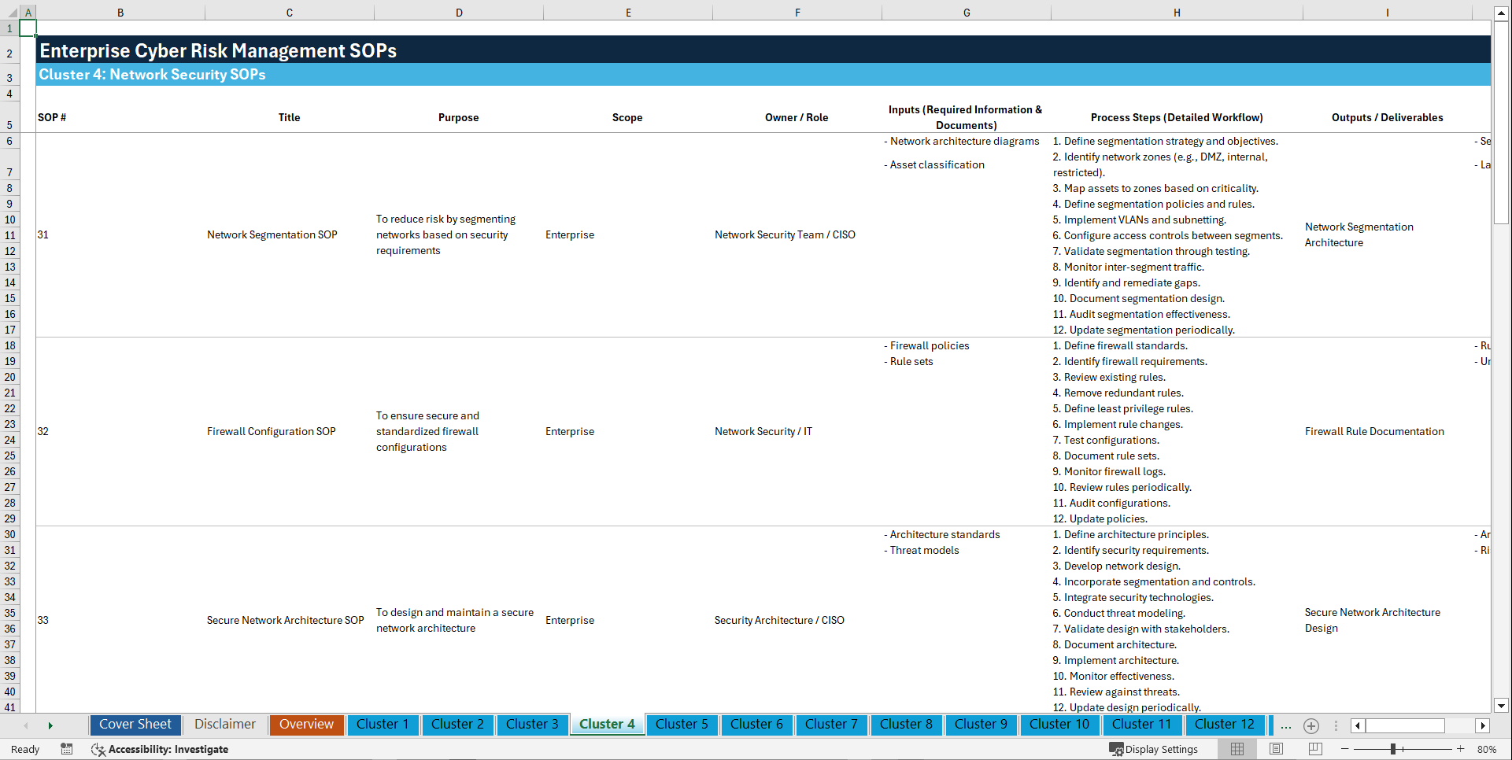Select column F header
Viewport: 1512px width, 760px height.
[x=797, y=13]
